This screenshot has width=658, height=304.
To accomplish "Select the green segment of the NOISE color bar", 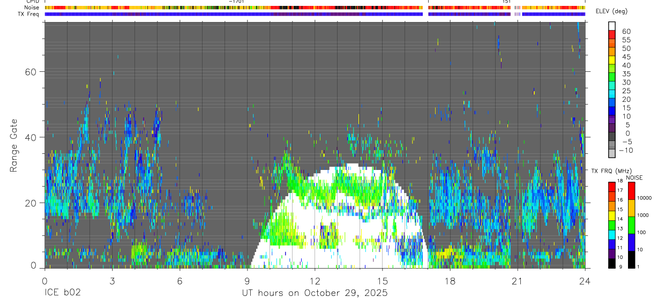I will 631,225.
